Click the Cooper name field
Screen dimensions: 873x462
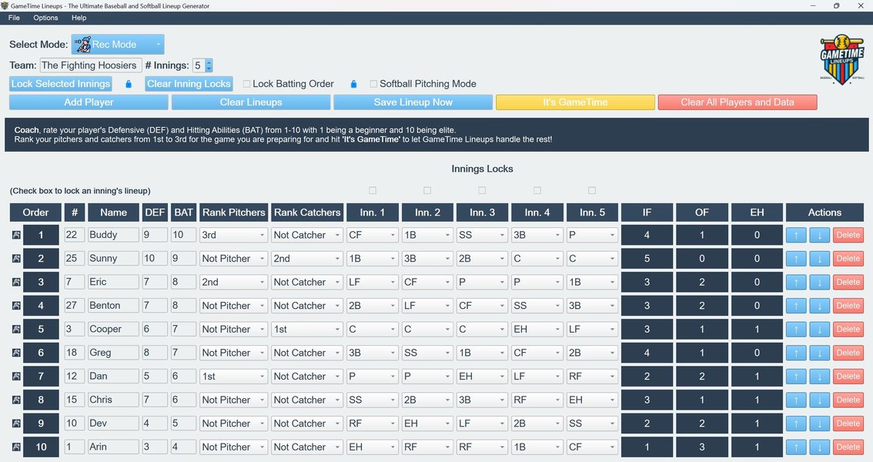click(114, 329)
